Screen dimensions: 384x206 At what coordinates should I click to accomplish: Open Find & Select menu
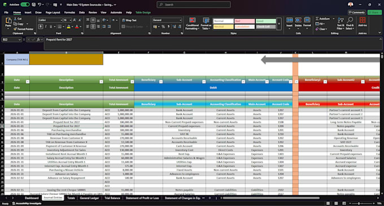click(x=350, y=24)
